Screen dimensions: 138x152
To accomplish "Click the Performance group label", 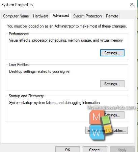I will (x=19, y=34).
